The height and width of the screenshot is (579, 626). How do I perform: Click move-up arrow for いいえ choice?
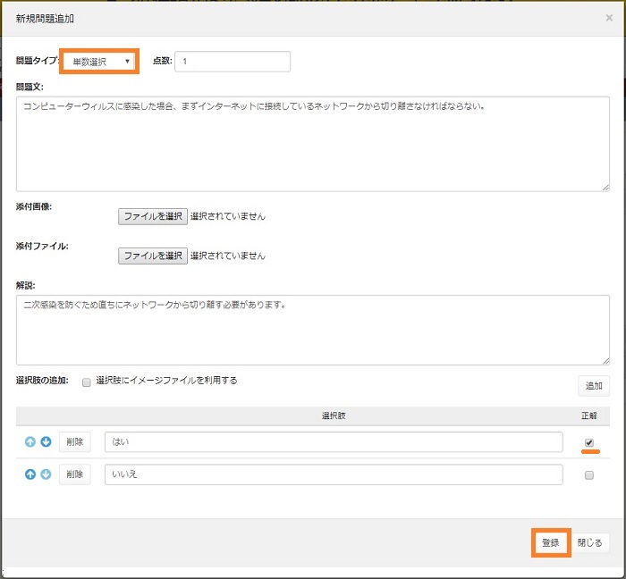coord(30,474)
